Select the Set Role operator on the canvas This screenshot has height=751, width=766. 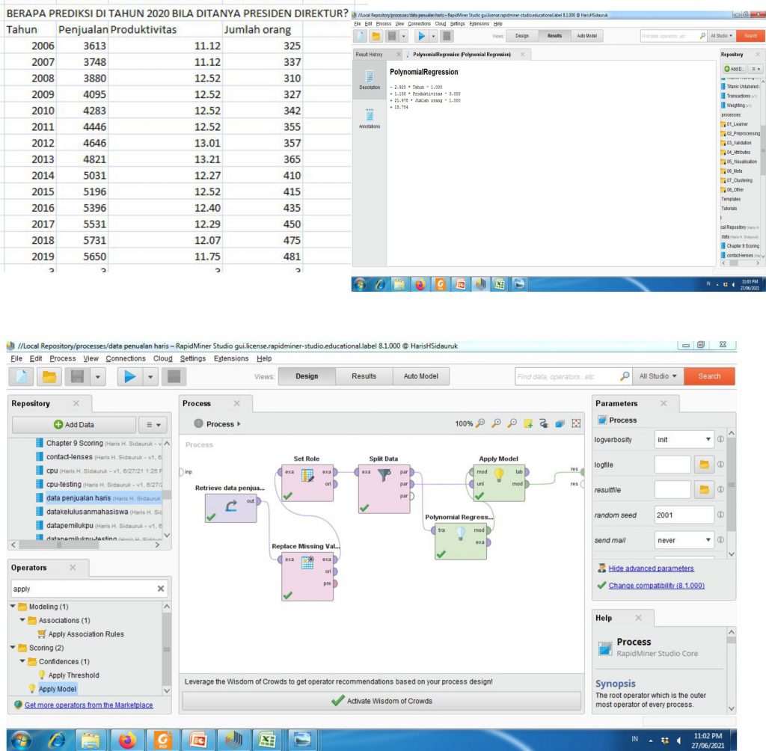tap(307, 483)
